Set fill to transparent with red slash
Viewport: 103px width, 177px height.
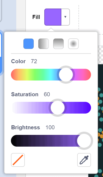(18, 160)
